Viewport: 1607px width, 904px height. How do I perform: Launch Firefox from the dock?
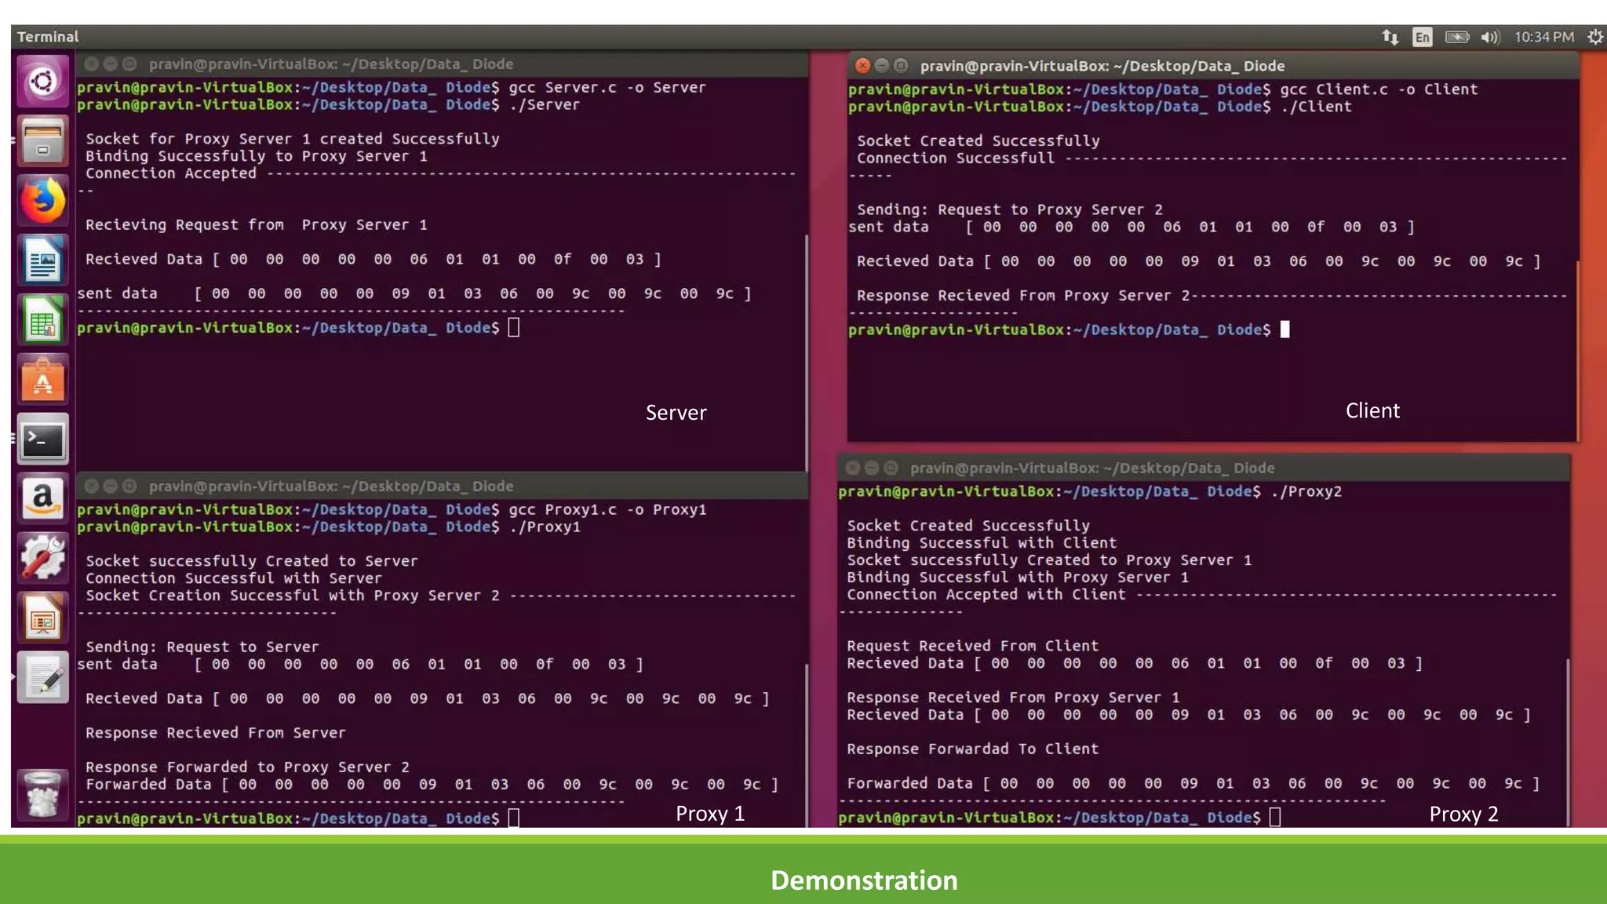[42, 201]
